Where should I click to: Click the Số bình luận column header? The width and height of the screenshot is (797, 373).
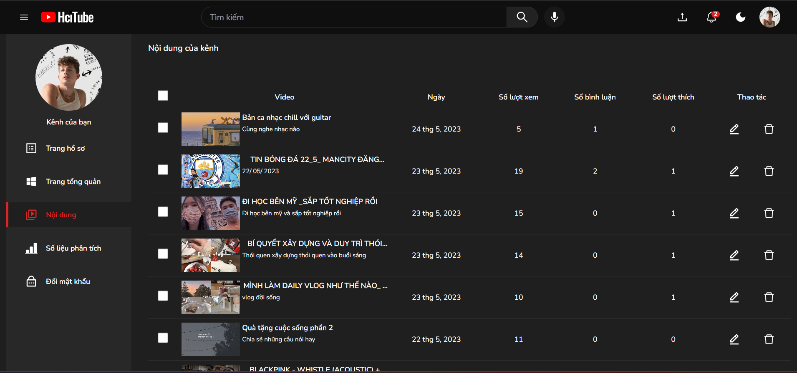[595, 97]
